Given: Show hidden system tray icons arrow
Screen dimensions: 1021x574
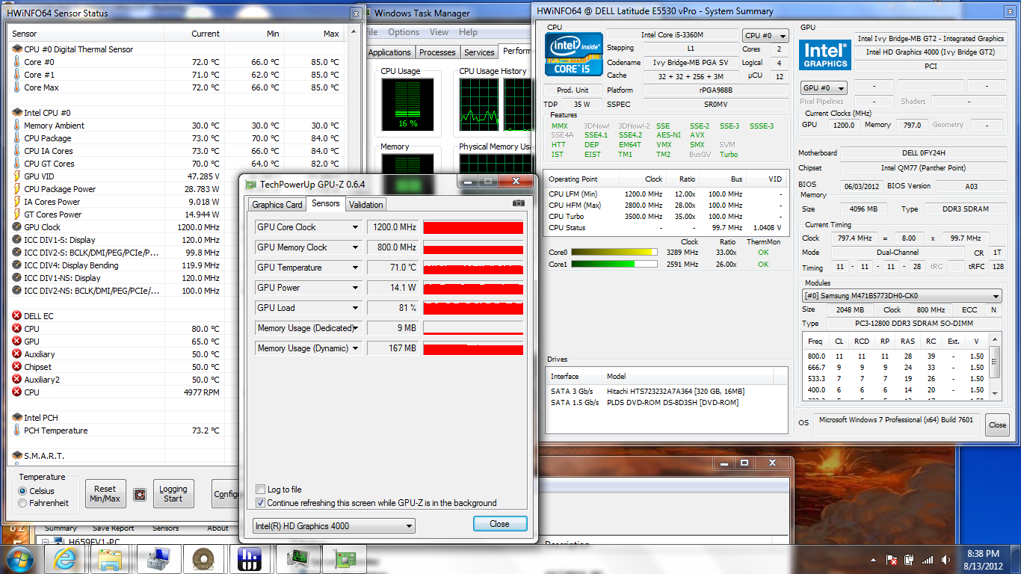Looking at the screenshot, I should click(x=874, y=559).
